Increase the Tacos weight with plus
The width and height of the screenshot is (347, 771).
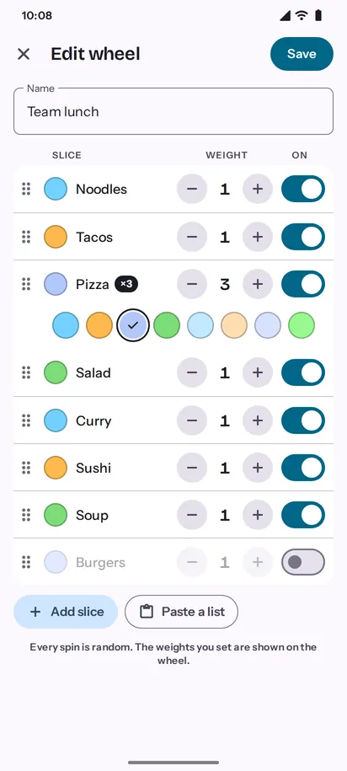pos(258,237)
